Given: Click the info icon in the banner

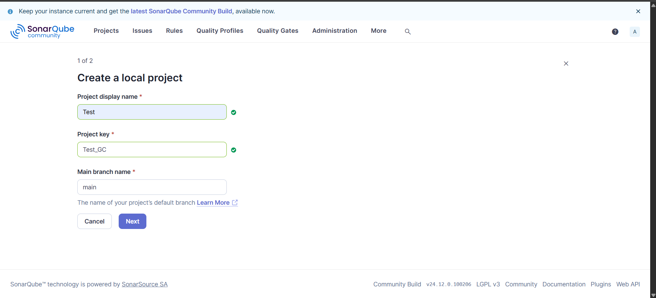Looking at the screenshot, I should point(10,12).
